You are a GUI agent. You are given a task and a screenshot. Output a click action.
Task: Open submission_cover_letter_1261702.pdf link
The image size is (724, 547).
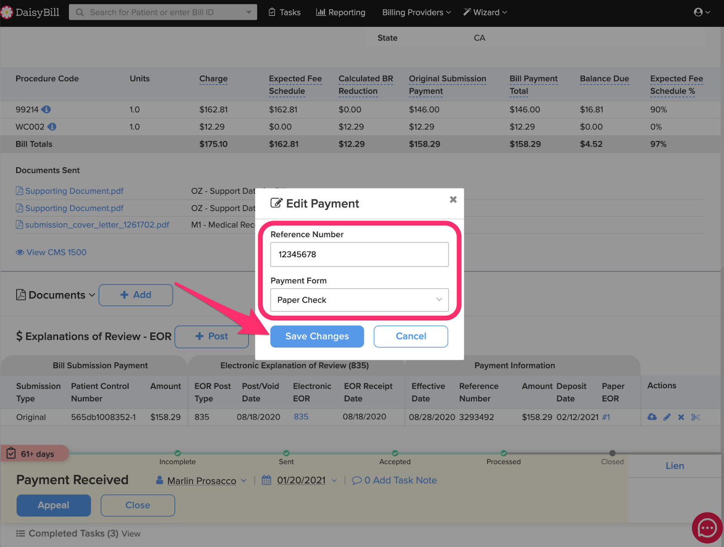(x=97, y=225)
